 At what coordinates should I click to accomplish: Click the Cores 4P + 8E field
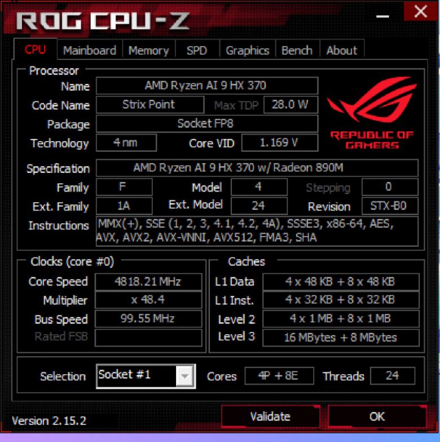279,376
